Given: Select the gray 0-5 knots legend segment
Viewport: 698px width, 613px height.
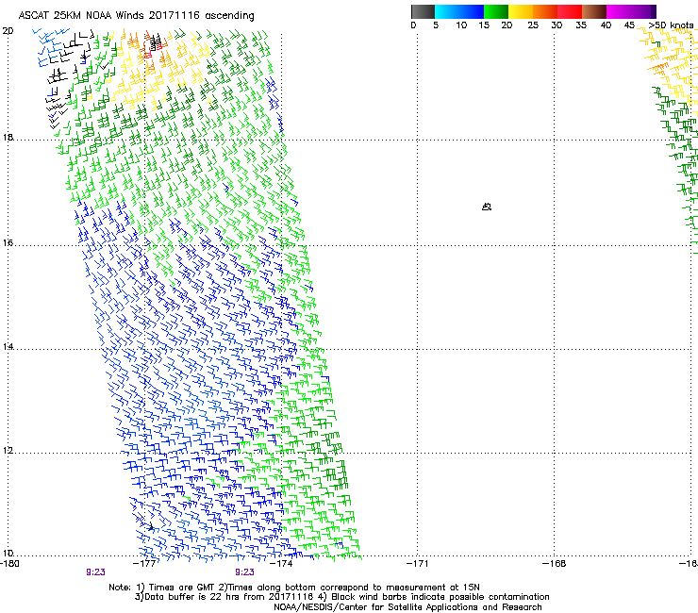Looking at the screenshot, I should coord(423,11).
